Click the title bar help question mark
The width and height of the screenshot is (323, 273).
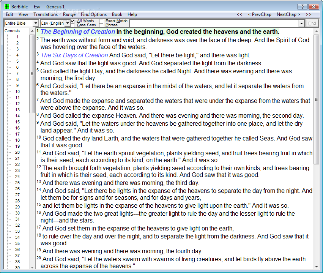pyautogui.click(x=302, y=6)
